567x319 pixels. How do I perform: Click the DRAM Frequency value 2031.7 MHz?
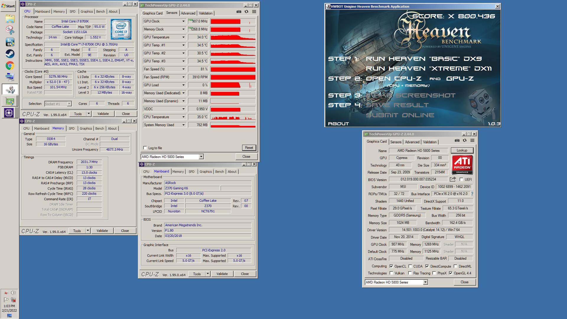[89, 162]
